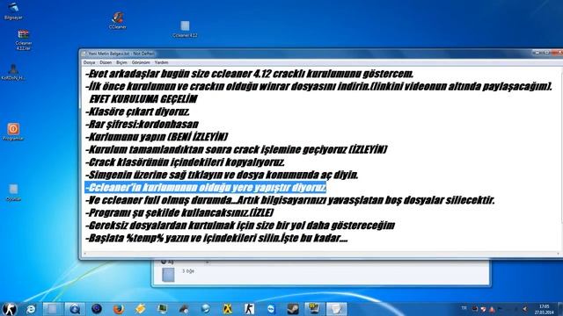Image resolution: width=563 pixels, height=316 pixels.
Task: Open the yellow note taskbar icon
Action: click(140, 309)
